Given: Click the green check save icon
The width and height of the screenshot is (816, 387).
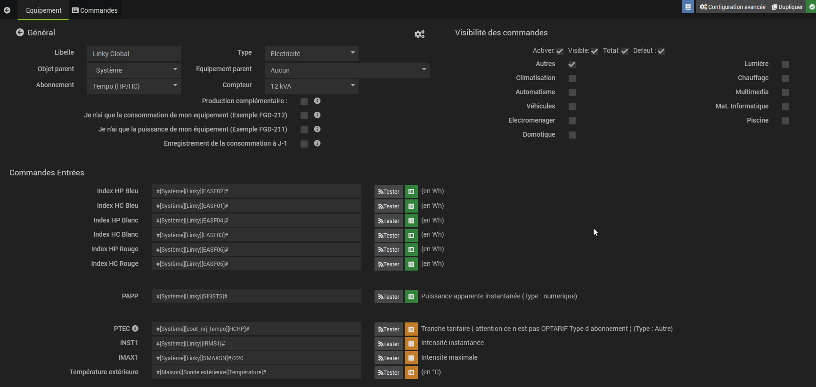Looking at the screenshot, I should [x=812, y=7].
